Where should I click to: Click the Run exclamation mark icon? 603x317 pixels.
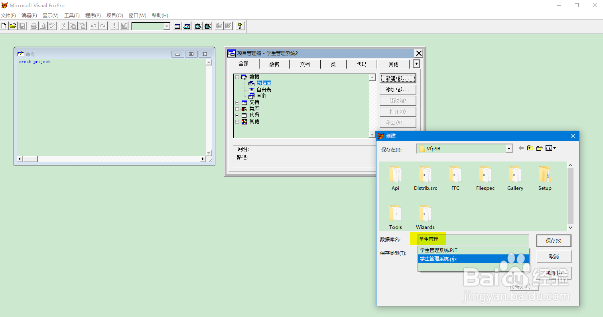click(114, 26)
